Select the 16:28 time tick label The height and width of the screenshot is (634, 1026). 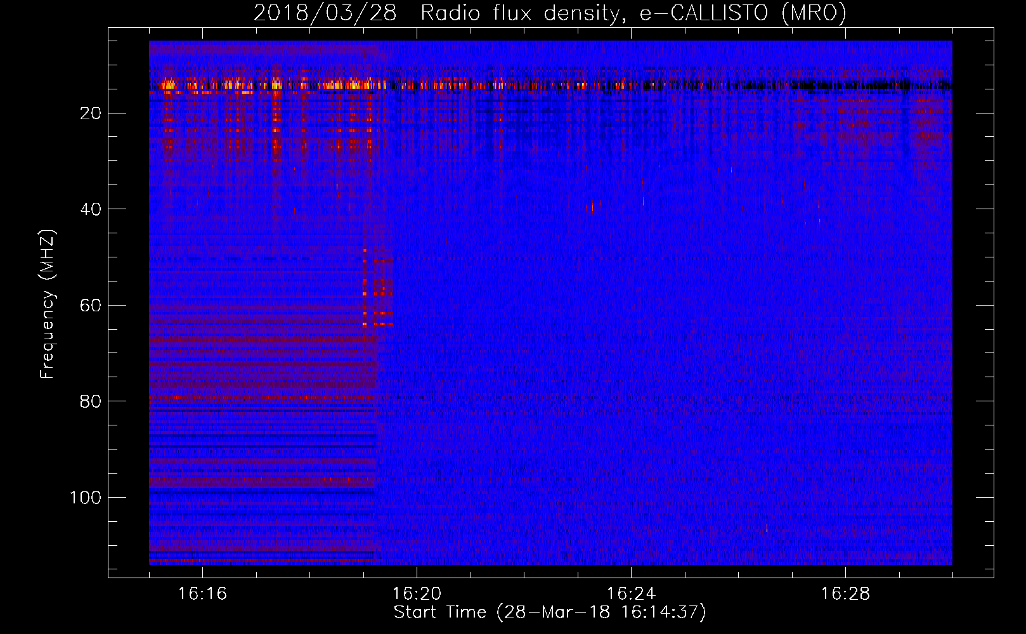click(845, 594)
